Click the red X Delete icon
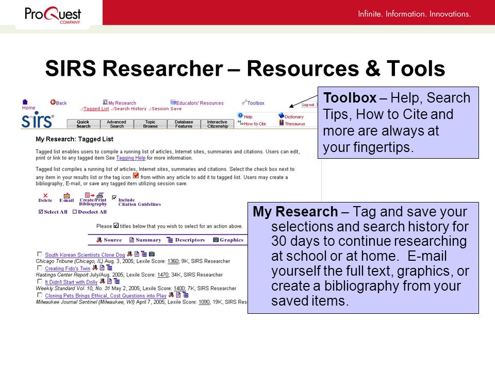This screenshot has height=371, width=495. pos(45,196)
